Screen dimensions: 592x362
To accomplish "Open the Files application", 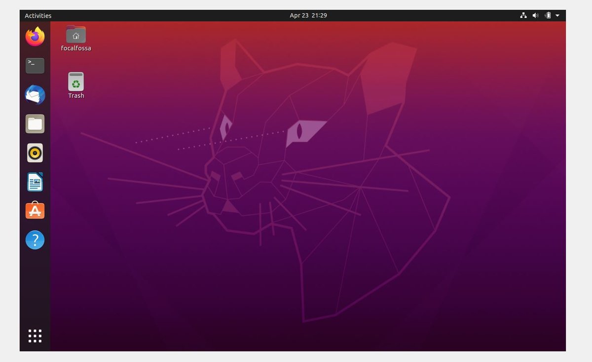I will (35, 124).
